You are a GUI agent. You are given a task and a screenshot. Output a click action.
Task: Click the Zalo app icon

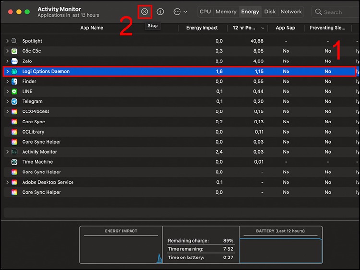click(14, 61)
